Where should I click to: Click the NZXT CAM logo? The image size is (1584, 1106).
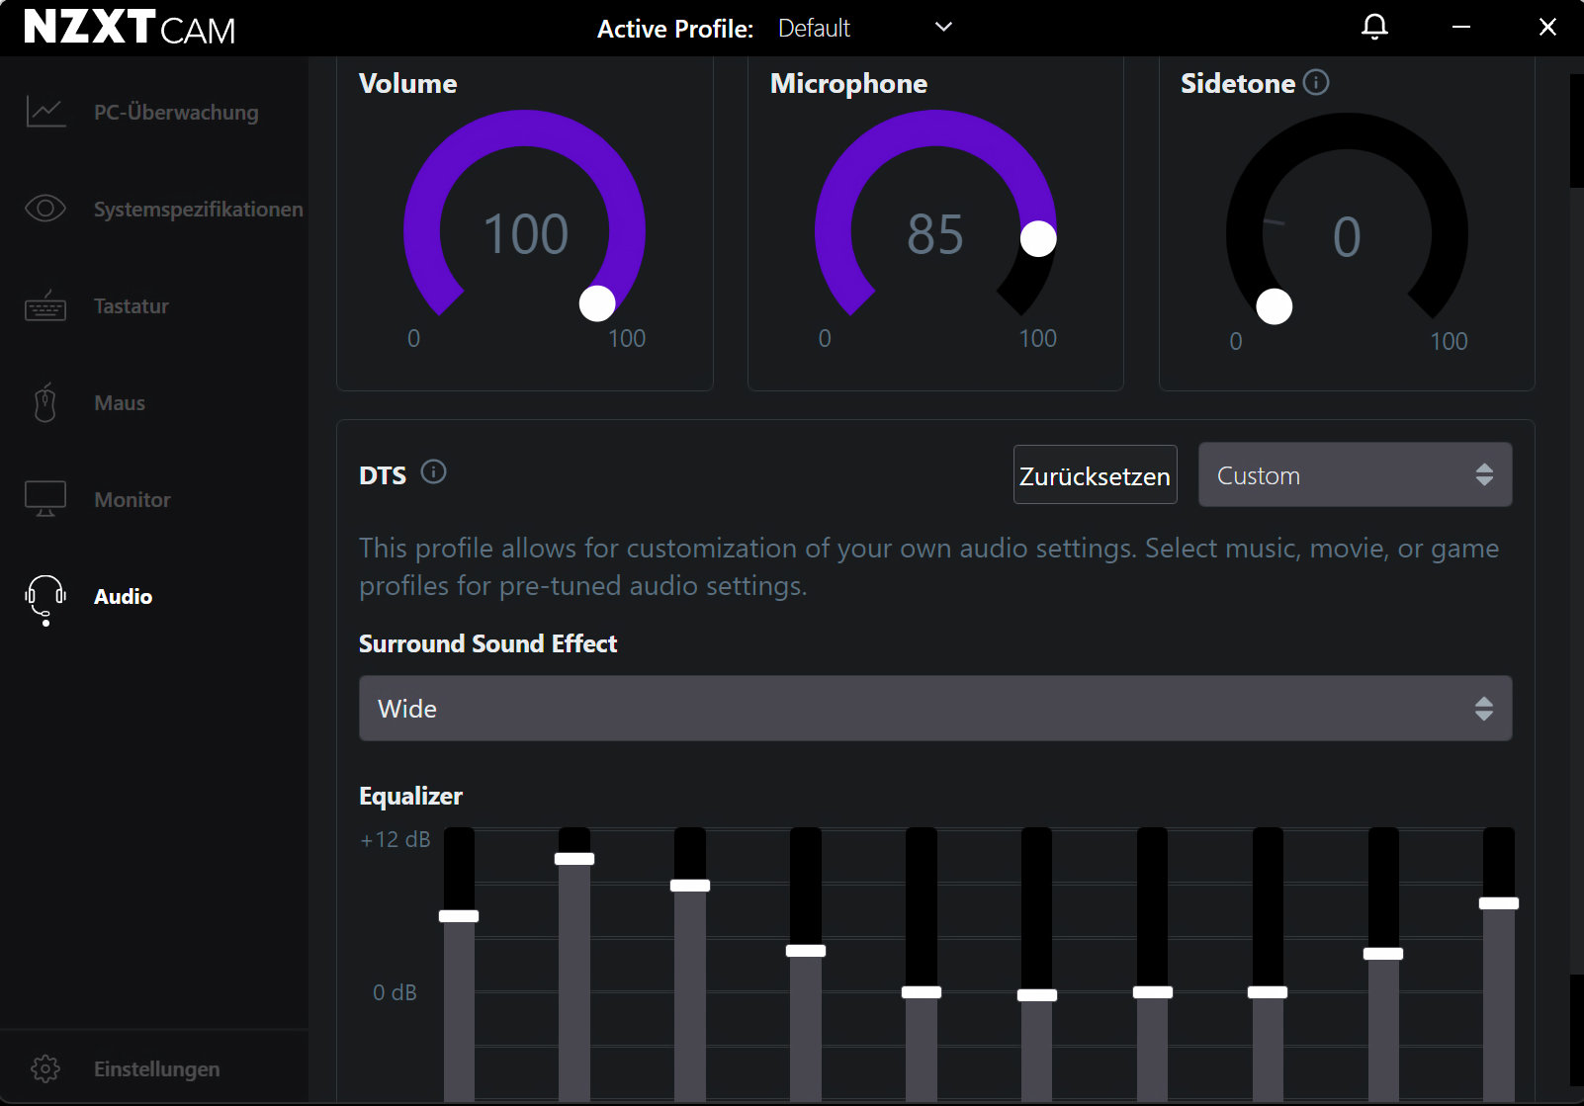pyautogui.click(x=130, y=28)
